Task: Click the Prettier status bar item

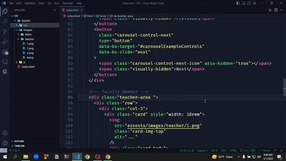Action: pyautogui.click(x=264, y=150)
